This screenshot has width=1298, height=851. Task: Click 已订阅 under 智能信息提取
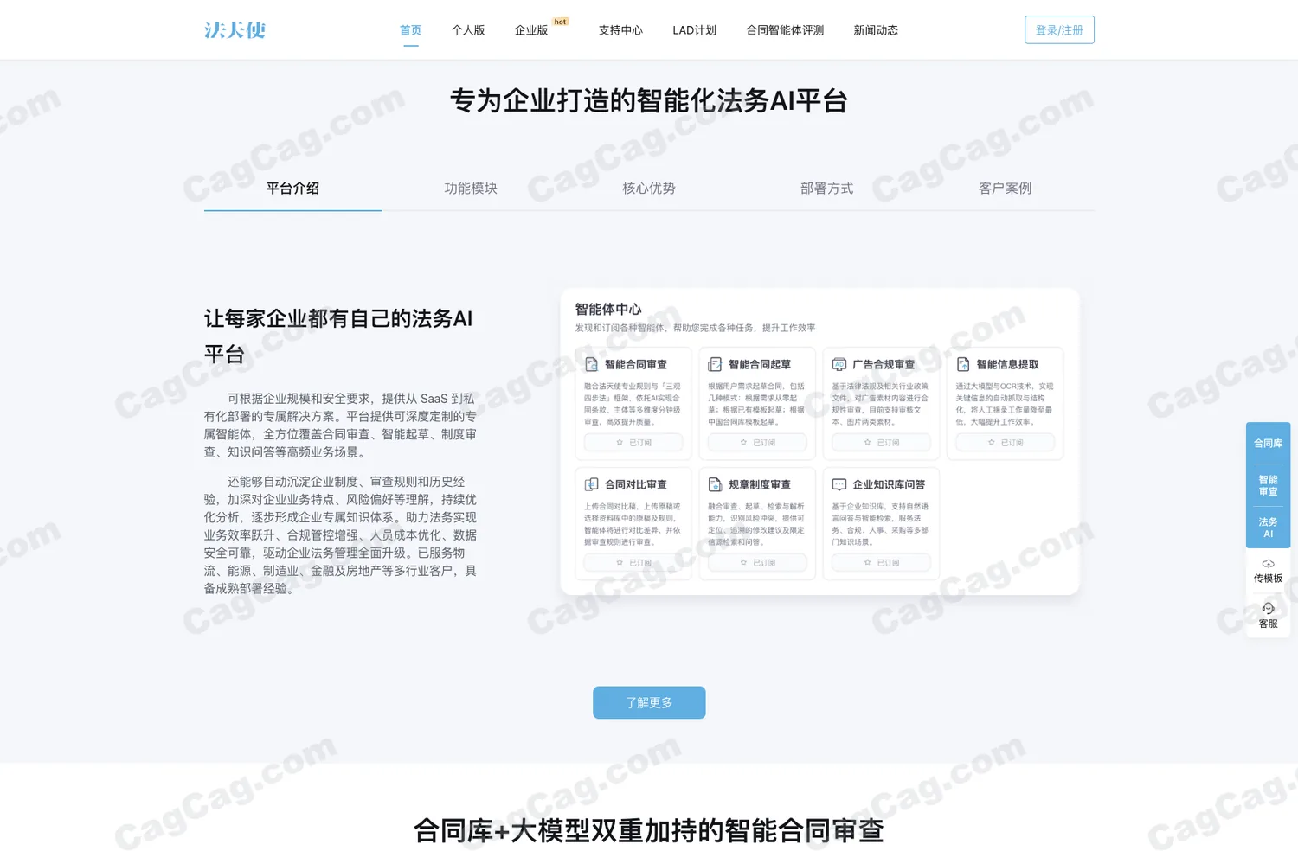point(1006,443)
